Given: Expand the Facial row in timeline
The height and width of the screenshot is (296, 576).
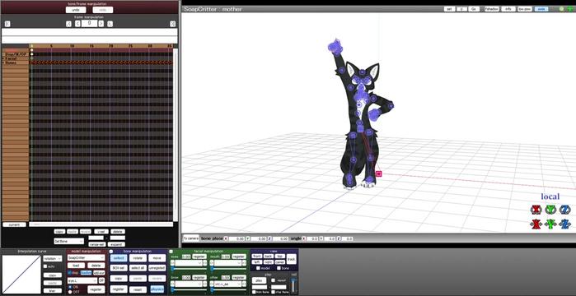Looking at the screenshot, I should (3, 58).
